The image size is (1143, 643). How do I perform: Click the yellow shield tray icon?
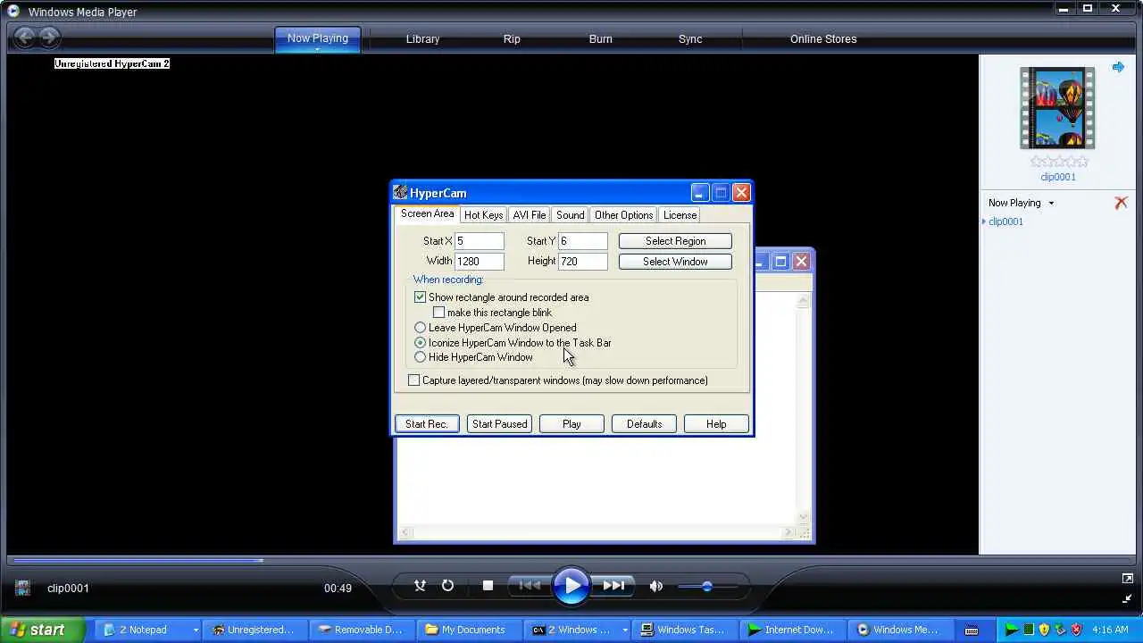click(1044, 630)
